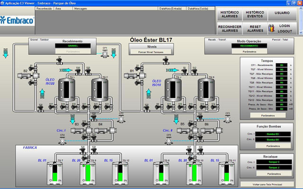
Task: Sort alarms by Área column
Action: pos(63,9)
